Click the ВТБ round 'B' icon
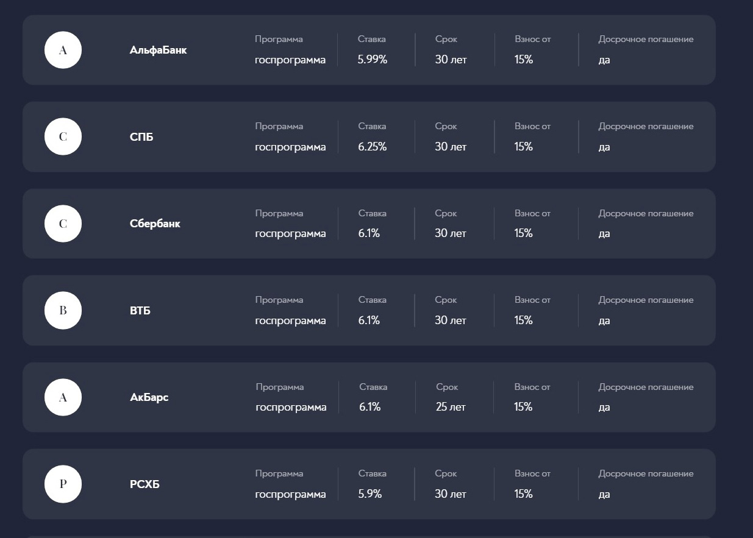 click(63, 310)
